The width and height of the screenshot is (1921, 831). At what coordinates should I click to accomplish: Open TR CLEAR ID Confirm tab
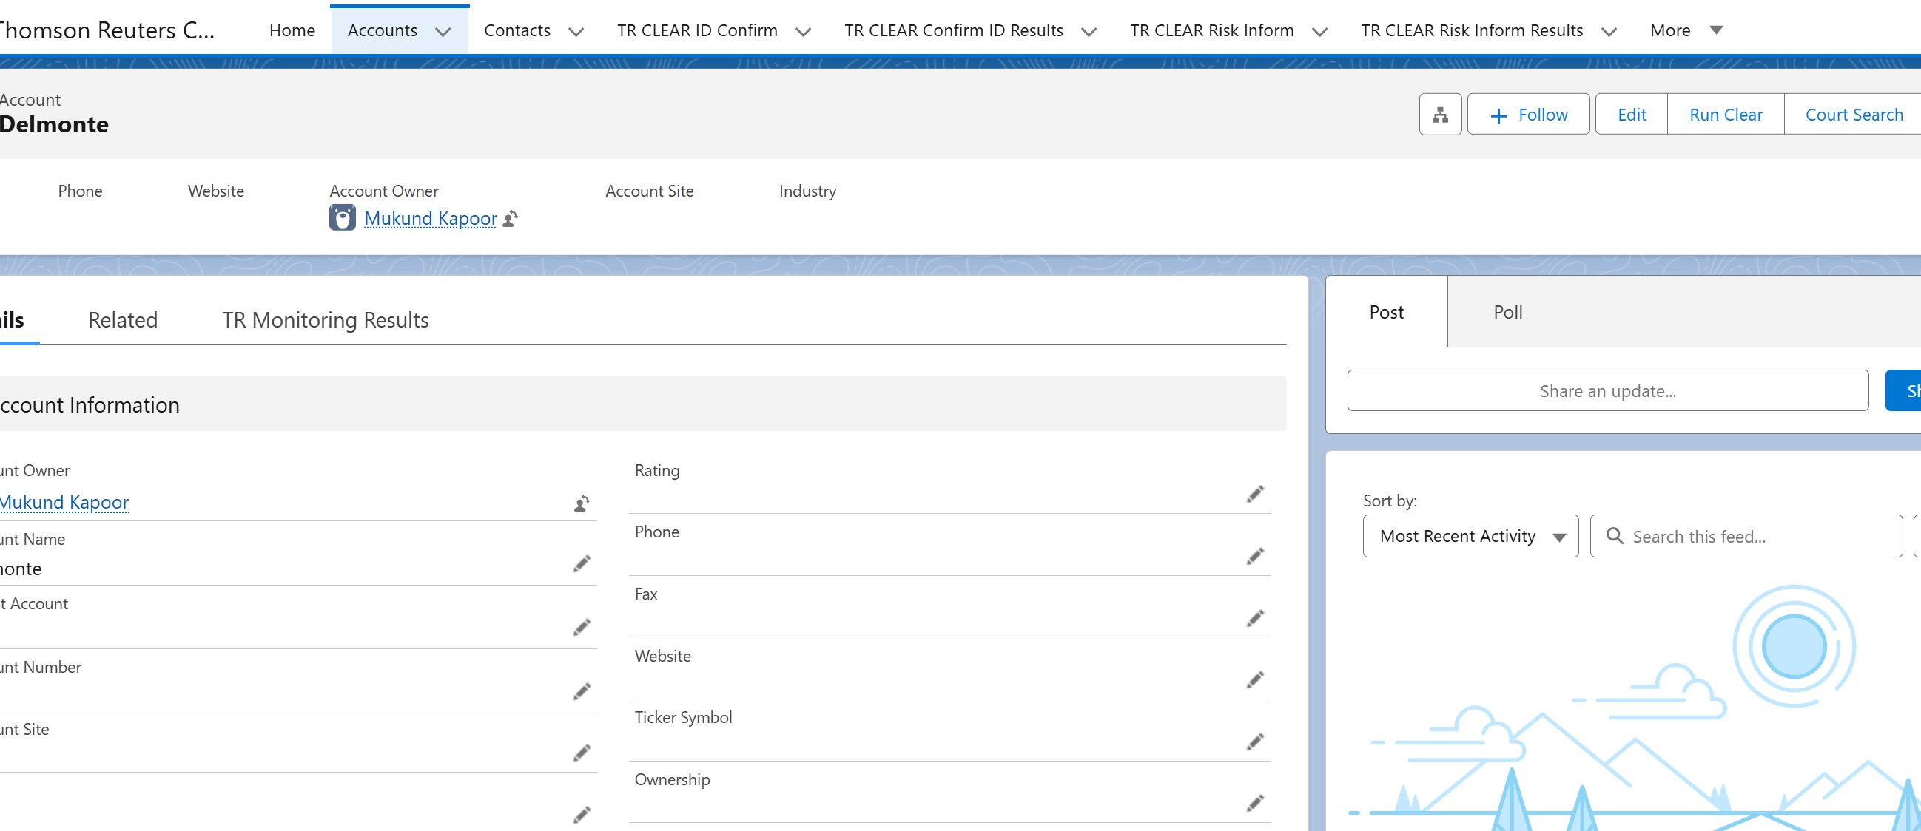pyautogui.click(x=697, y=30)
